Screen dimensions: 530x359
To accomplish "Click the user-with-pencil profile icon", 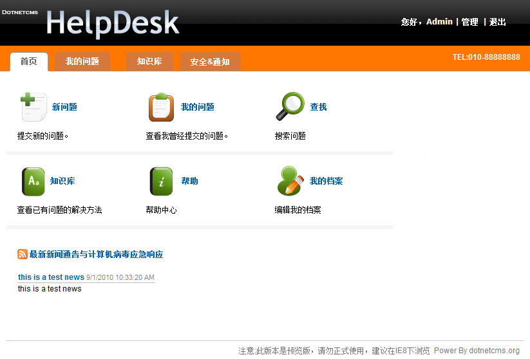I will coord(290,181).
